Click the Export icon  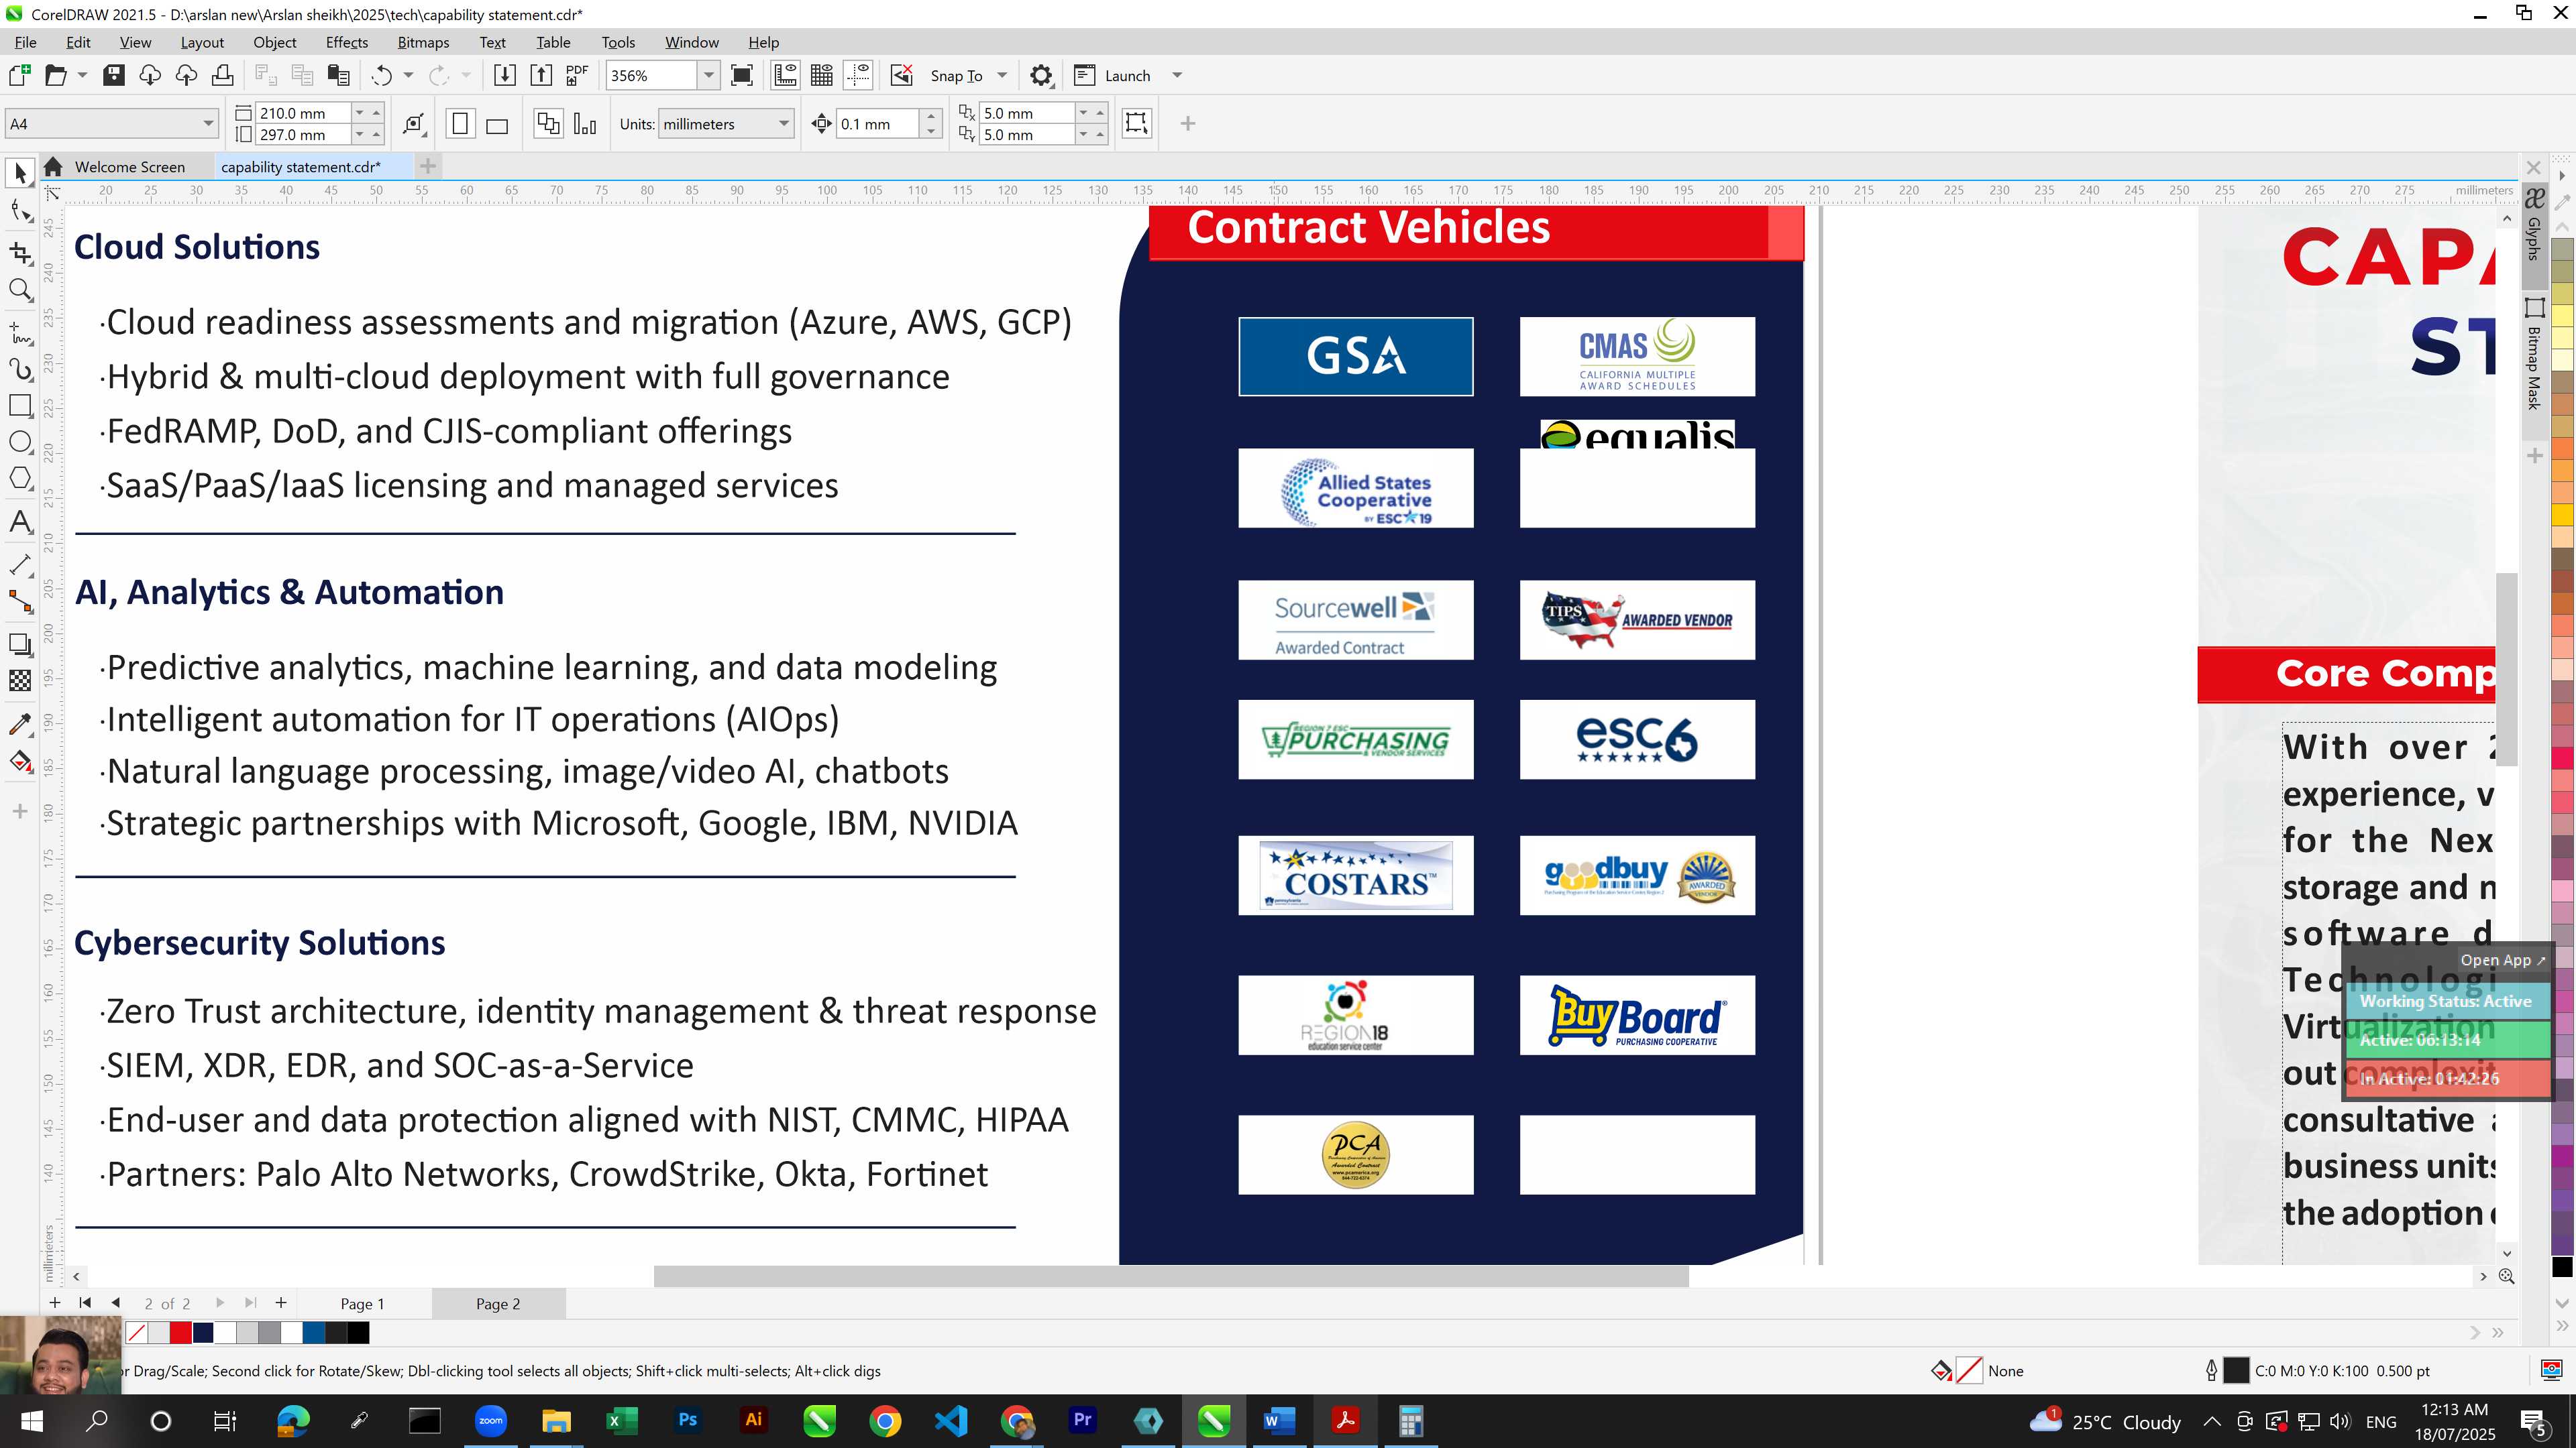point(541,75)
